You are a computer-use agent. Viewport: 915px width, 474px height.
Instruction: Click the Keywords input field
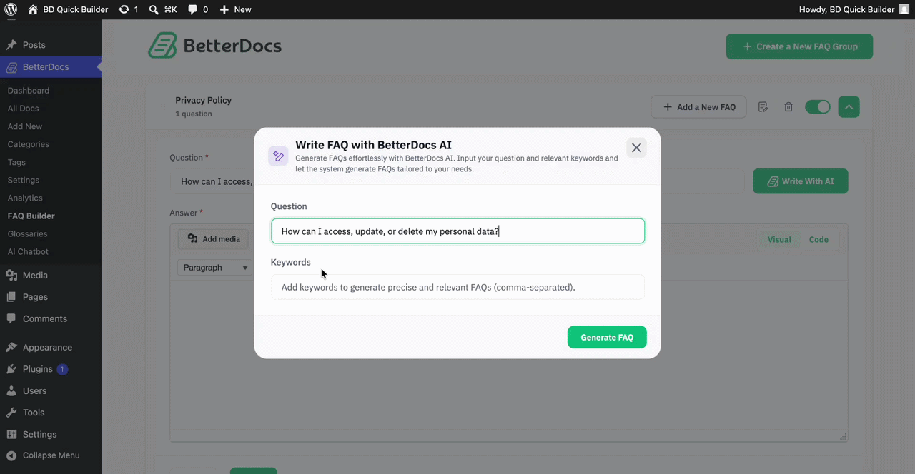pos(457,287)
